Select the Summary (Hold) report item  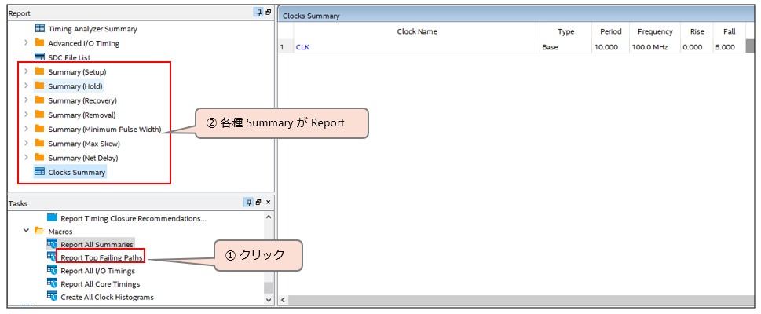point(75,86)
